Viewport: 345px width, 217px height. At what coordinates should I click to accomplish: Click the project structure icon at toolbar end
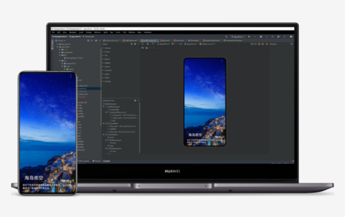(291, 37)
